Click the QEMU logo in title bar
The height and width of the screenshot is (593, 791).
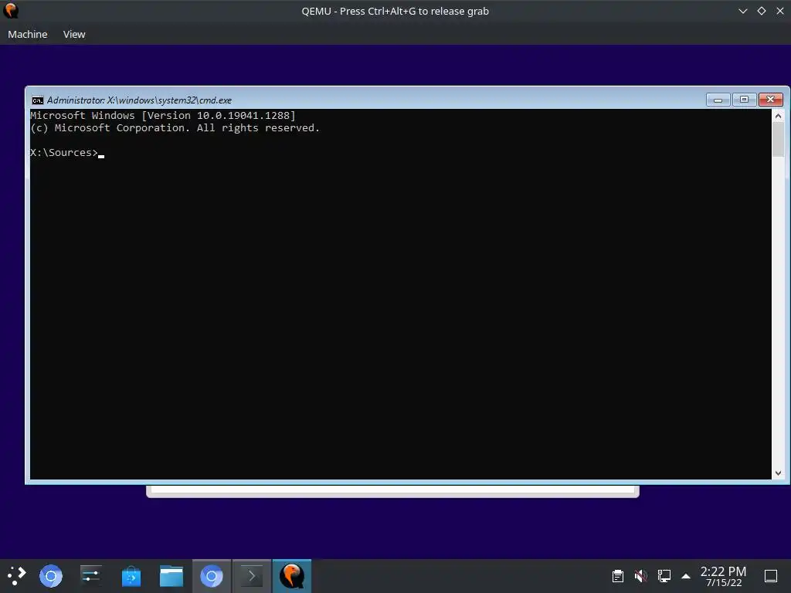[11, 11]
